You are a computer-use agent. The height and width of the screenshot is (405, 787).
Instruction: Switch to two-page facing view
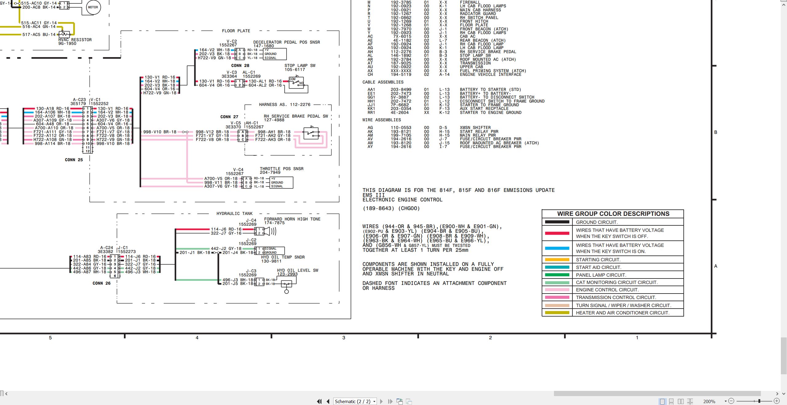pyautogui.click(x=681, y=401)
